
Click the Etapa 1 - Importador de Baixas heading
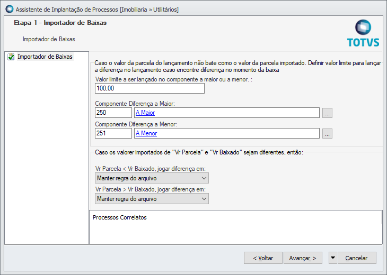pyautogui.click(x=60, y=23)
